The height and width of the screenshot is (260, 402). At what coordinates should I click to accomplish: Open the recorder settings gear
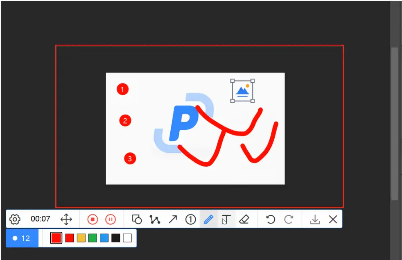[15, 219]
